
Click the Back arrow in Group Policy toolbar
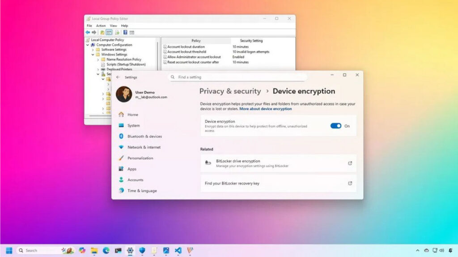[x=88, y=33]
